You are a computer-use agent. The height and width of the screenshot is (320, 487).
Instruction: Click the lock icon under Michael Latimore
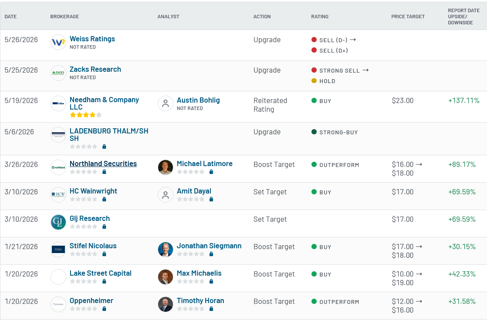pyautogui.click(x=211, y=172)
